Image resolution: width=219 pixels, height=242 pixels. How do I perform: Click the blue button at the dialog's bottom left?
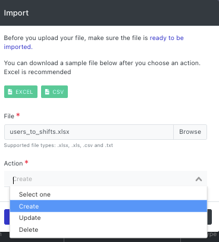(7, 217)
